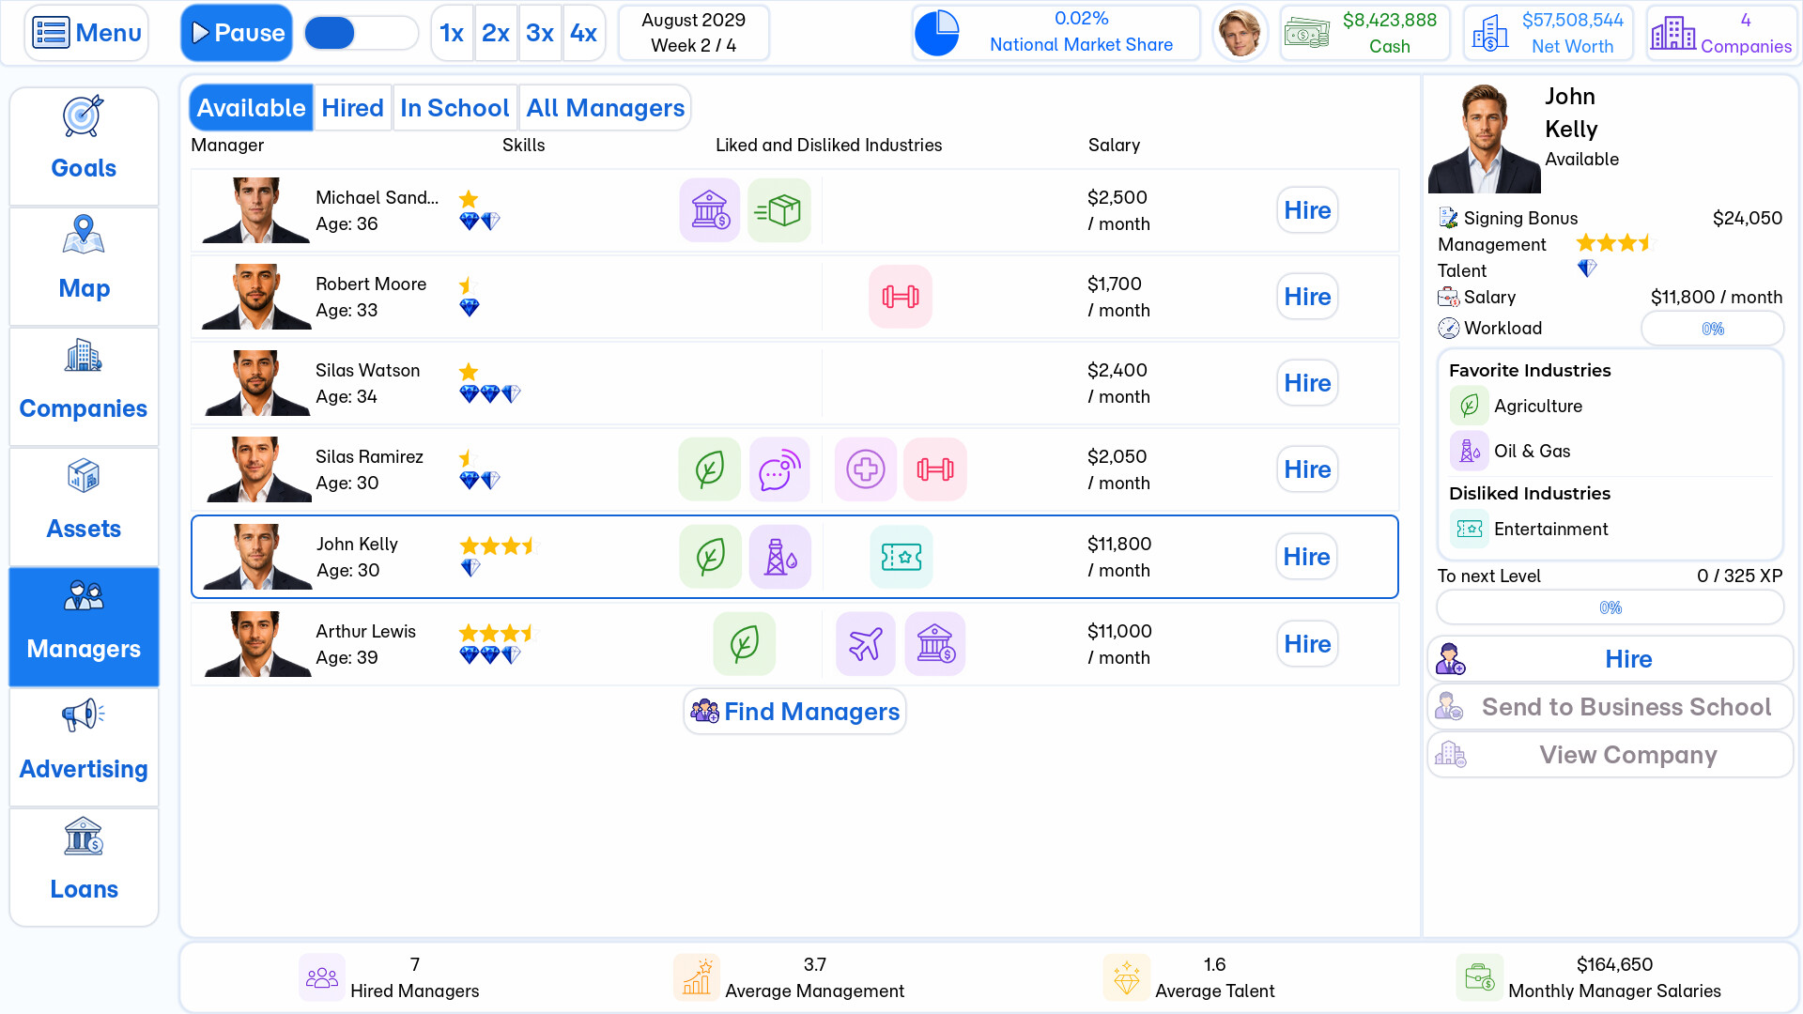Hire Arthur Lewis from the list
The image size is (1803, 1014).
click(1307, 644)
